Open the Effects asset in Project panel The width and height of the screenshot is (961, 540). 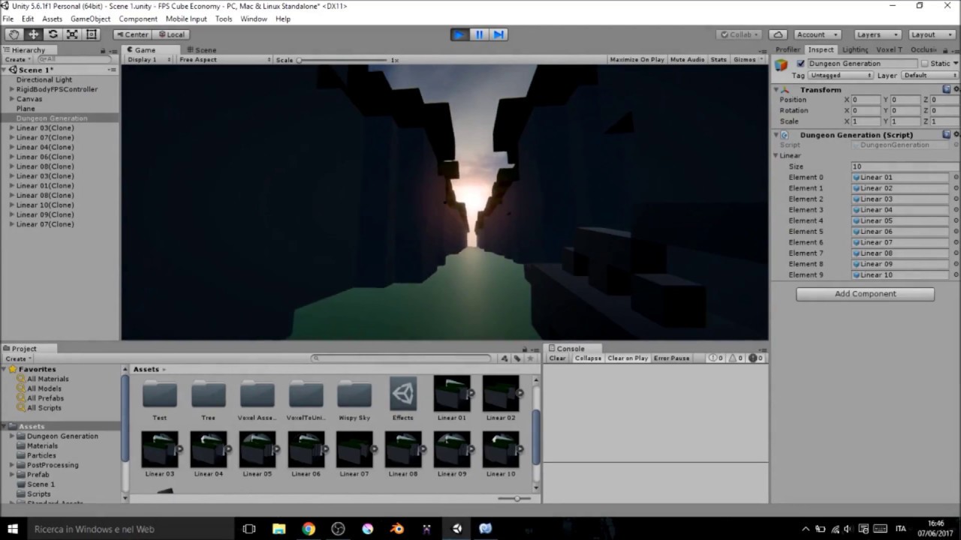[x=403, y=398]
